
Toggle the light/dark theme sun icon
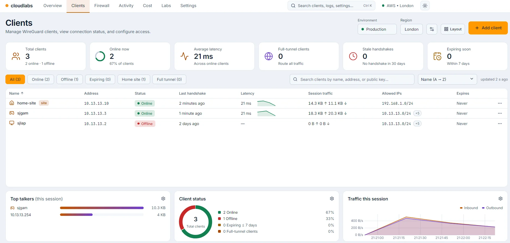pyautogui.click(x=425, y=6)
